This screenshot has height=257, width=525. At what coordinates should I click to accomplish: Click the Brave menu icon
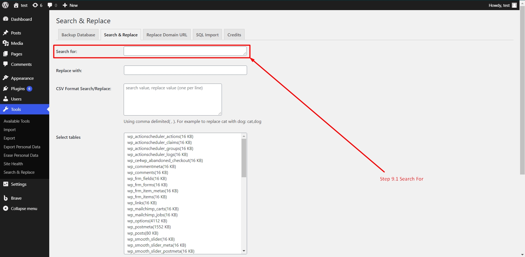(5, 198)
